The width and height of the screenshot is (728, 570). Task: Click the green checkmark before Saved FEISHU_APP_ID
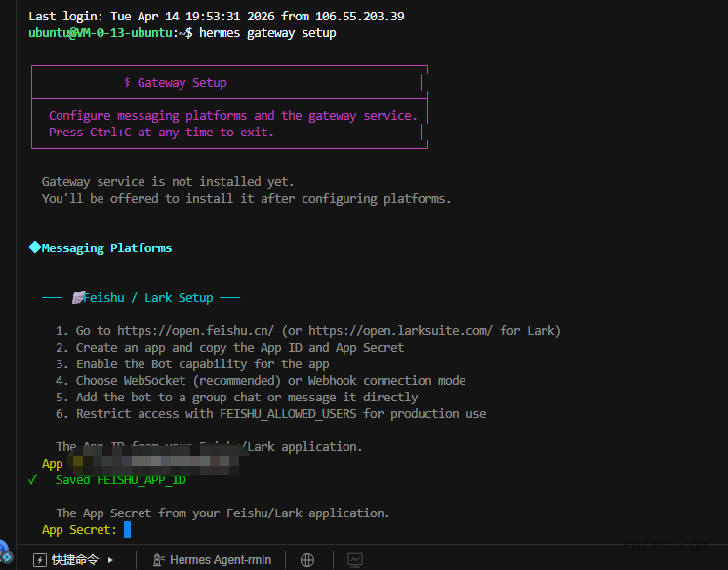click(x=33, y=479)
